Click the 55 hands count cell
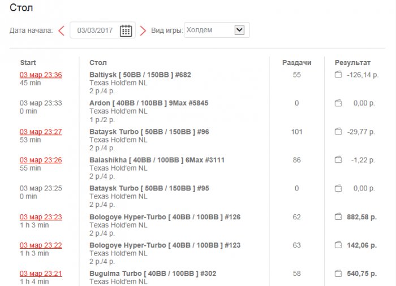The height and width of the screenshot is (286, 396). (297, 75)
